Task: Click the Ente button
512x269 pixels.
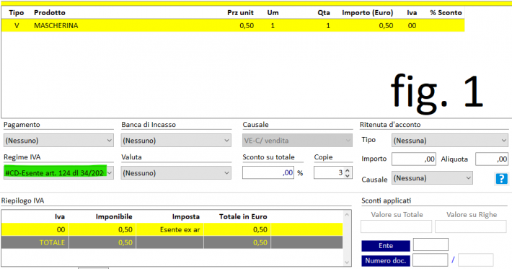Action: coord(386,245)
